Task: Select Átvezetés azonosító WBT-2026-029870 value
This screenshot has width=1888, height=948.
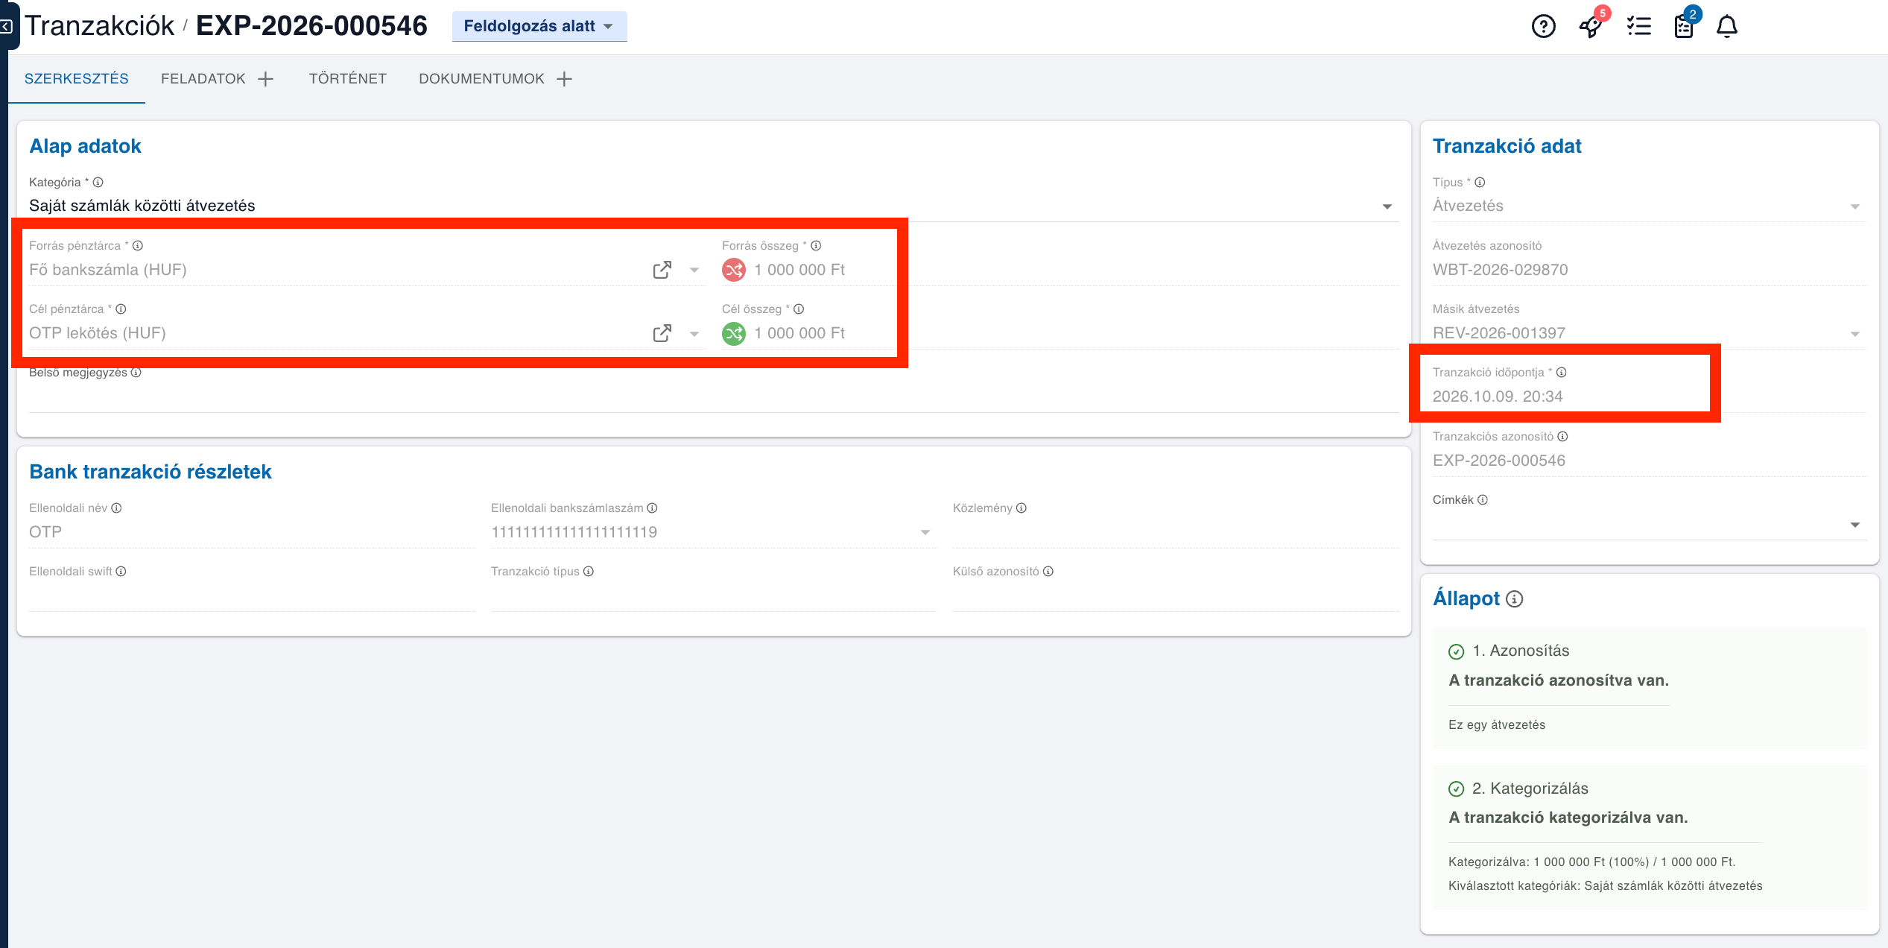Action: pos(1501,270)
